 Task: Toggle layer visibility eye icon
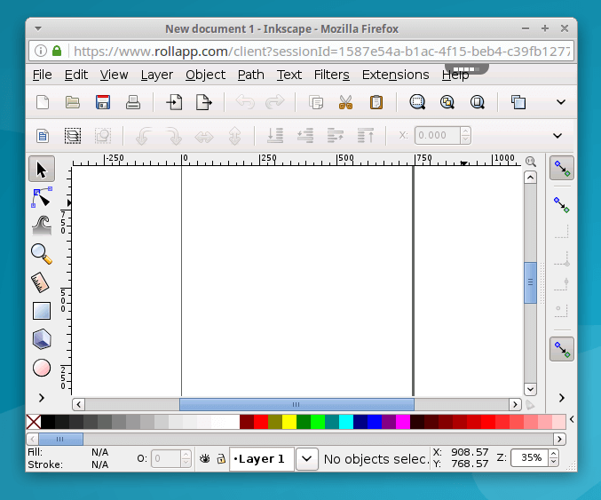click(x=205, y=459)
